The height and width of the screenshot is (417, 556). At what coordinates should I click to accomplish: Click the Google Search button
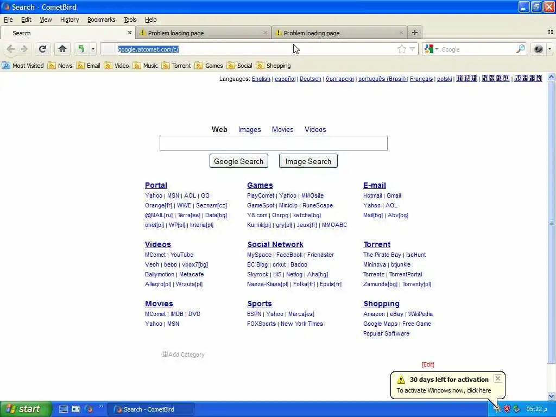click(x=239, y=161)
